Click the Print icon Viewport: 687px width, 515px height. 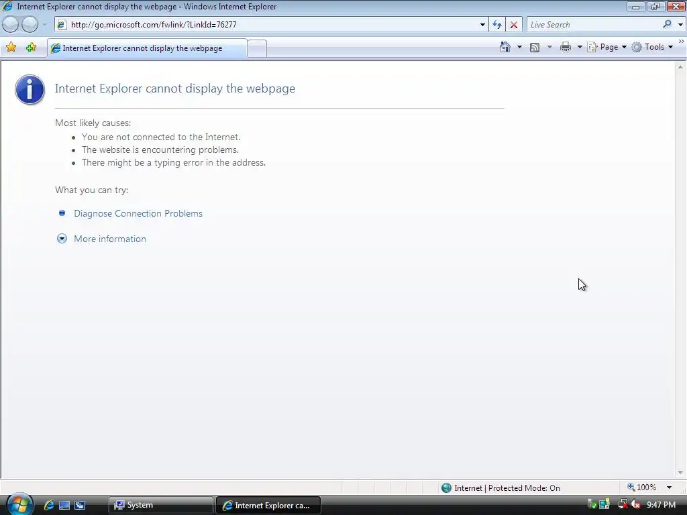pos(566,48)
